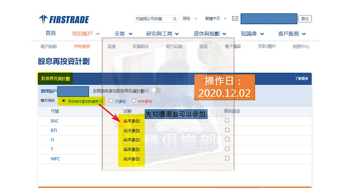The height and width of the screenshot is (193, 343).
Task: Open the 賬戶結餘 tab
Action: pyautogui.click(x=49, y=47)
